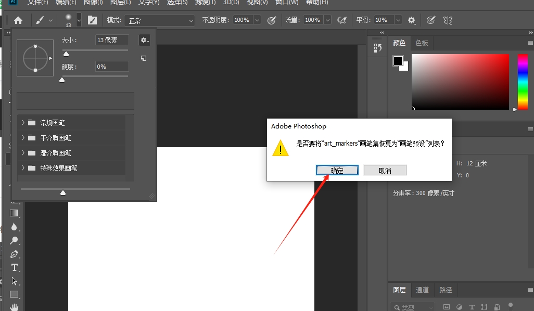Image resolution: width=534 pixels, height=311 pixels.
Task: Switch to the 色板 tab
Action: (422, 43)
